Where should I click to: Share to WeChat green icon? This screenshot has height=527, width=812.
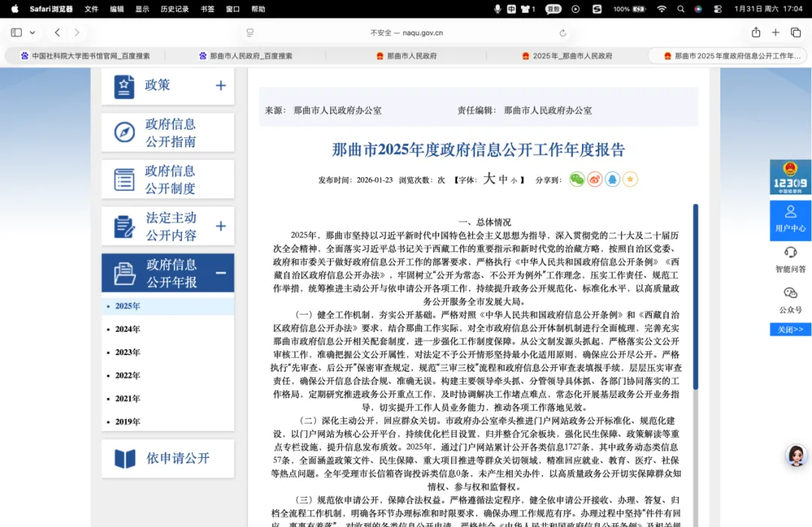(x=577, y=179)
